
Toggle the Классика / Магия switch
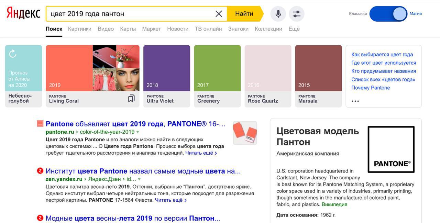(388, 14)
